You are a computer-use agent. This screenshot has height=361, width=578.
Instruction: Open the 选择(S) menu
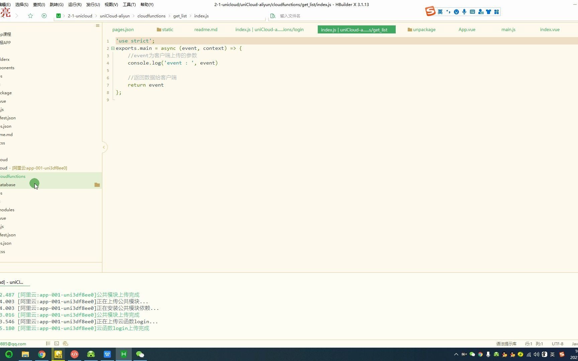pyautogui.click(x=22, y=4)
